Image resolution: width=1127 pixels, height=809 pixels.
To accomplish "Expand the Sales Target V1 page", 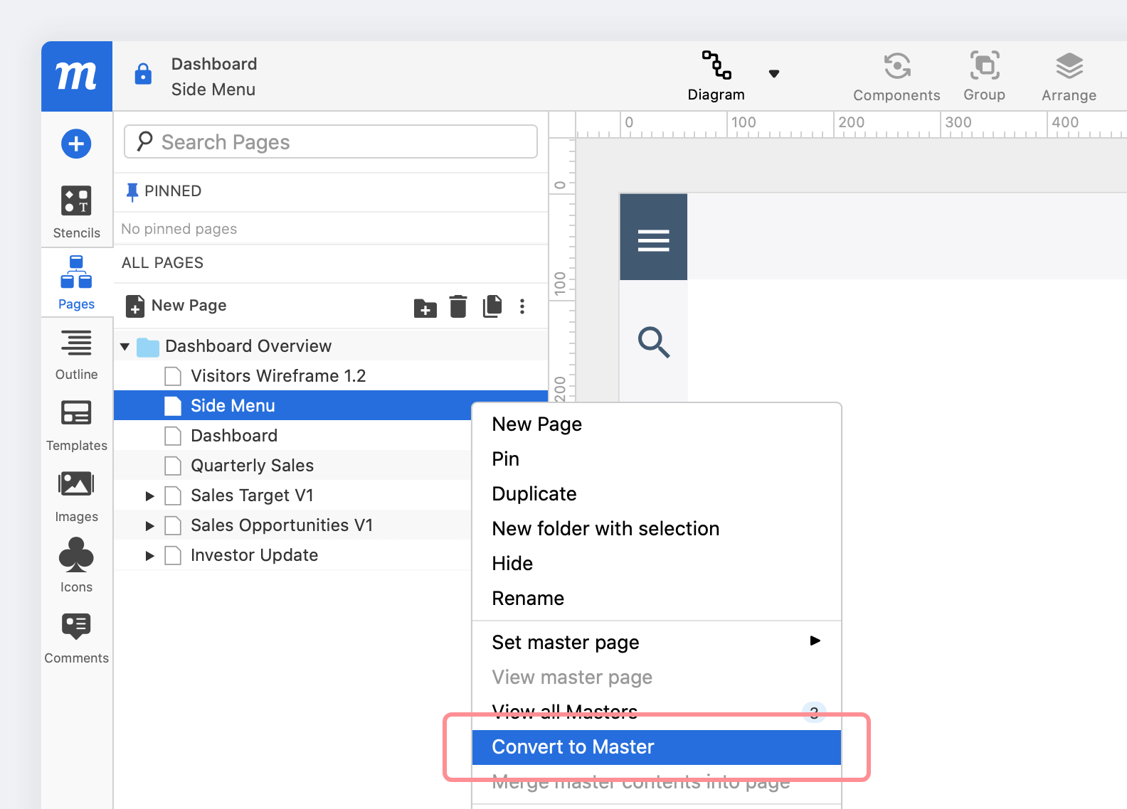I will pyautogui.click(x=149, y=496).
